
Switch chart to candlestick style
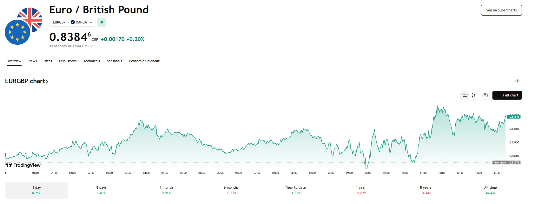(473, 95)
